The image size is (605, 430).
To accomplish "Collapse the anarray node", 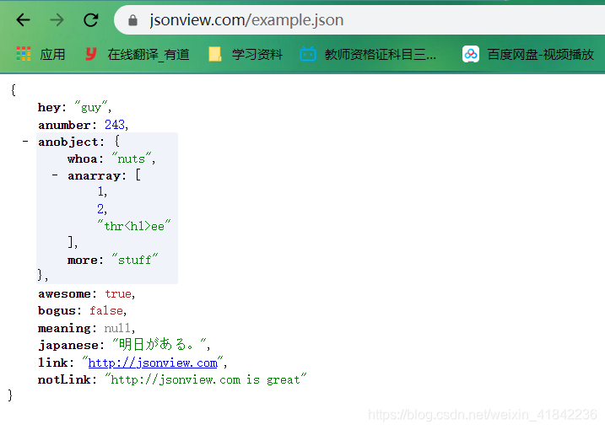I will 55,175.
